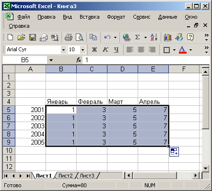212x191 pixels.
Task: Expand formatting toolbar options chevron
Action: (x=207, y=50)
